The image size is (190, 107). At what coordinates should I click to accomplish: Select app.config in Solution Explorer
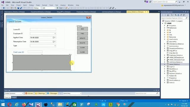(x=173, y=42)
